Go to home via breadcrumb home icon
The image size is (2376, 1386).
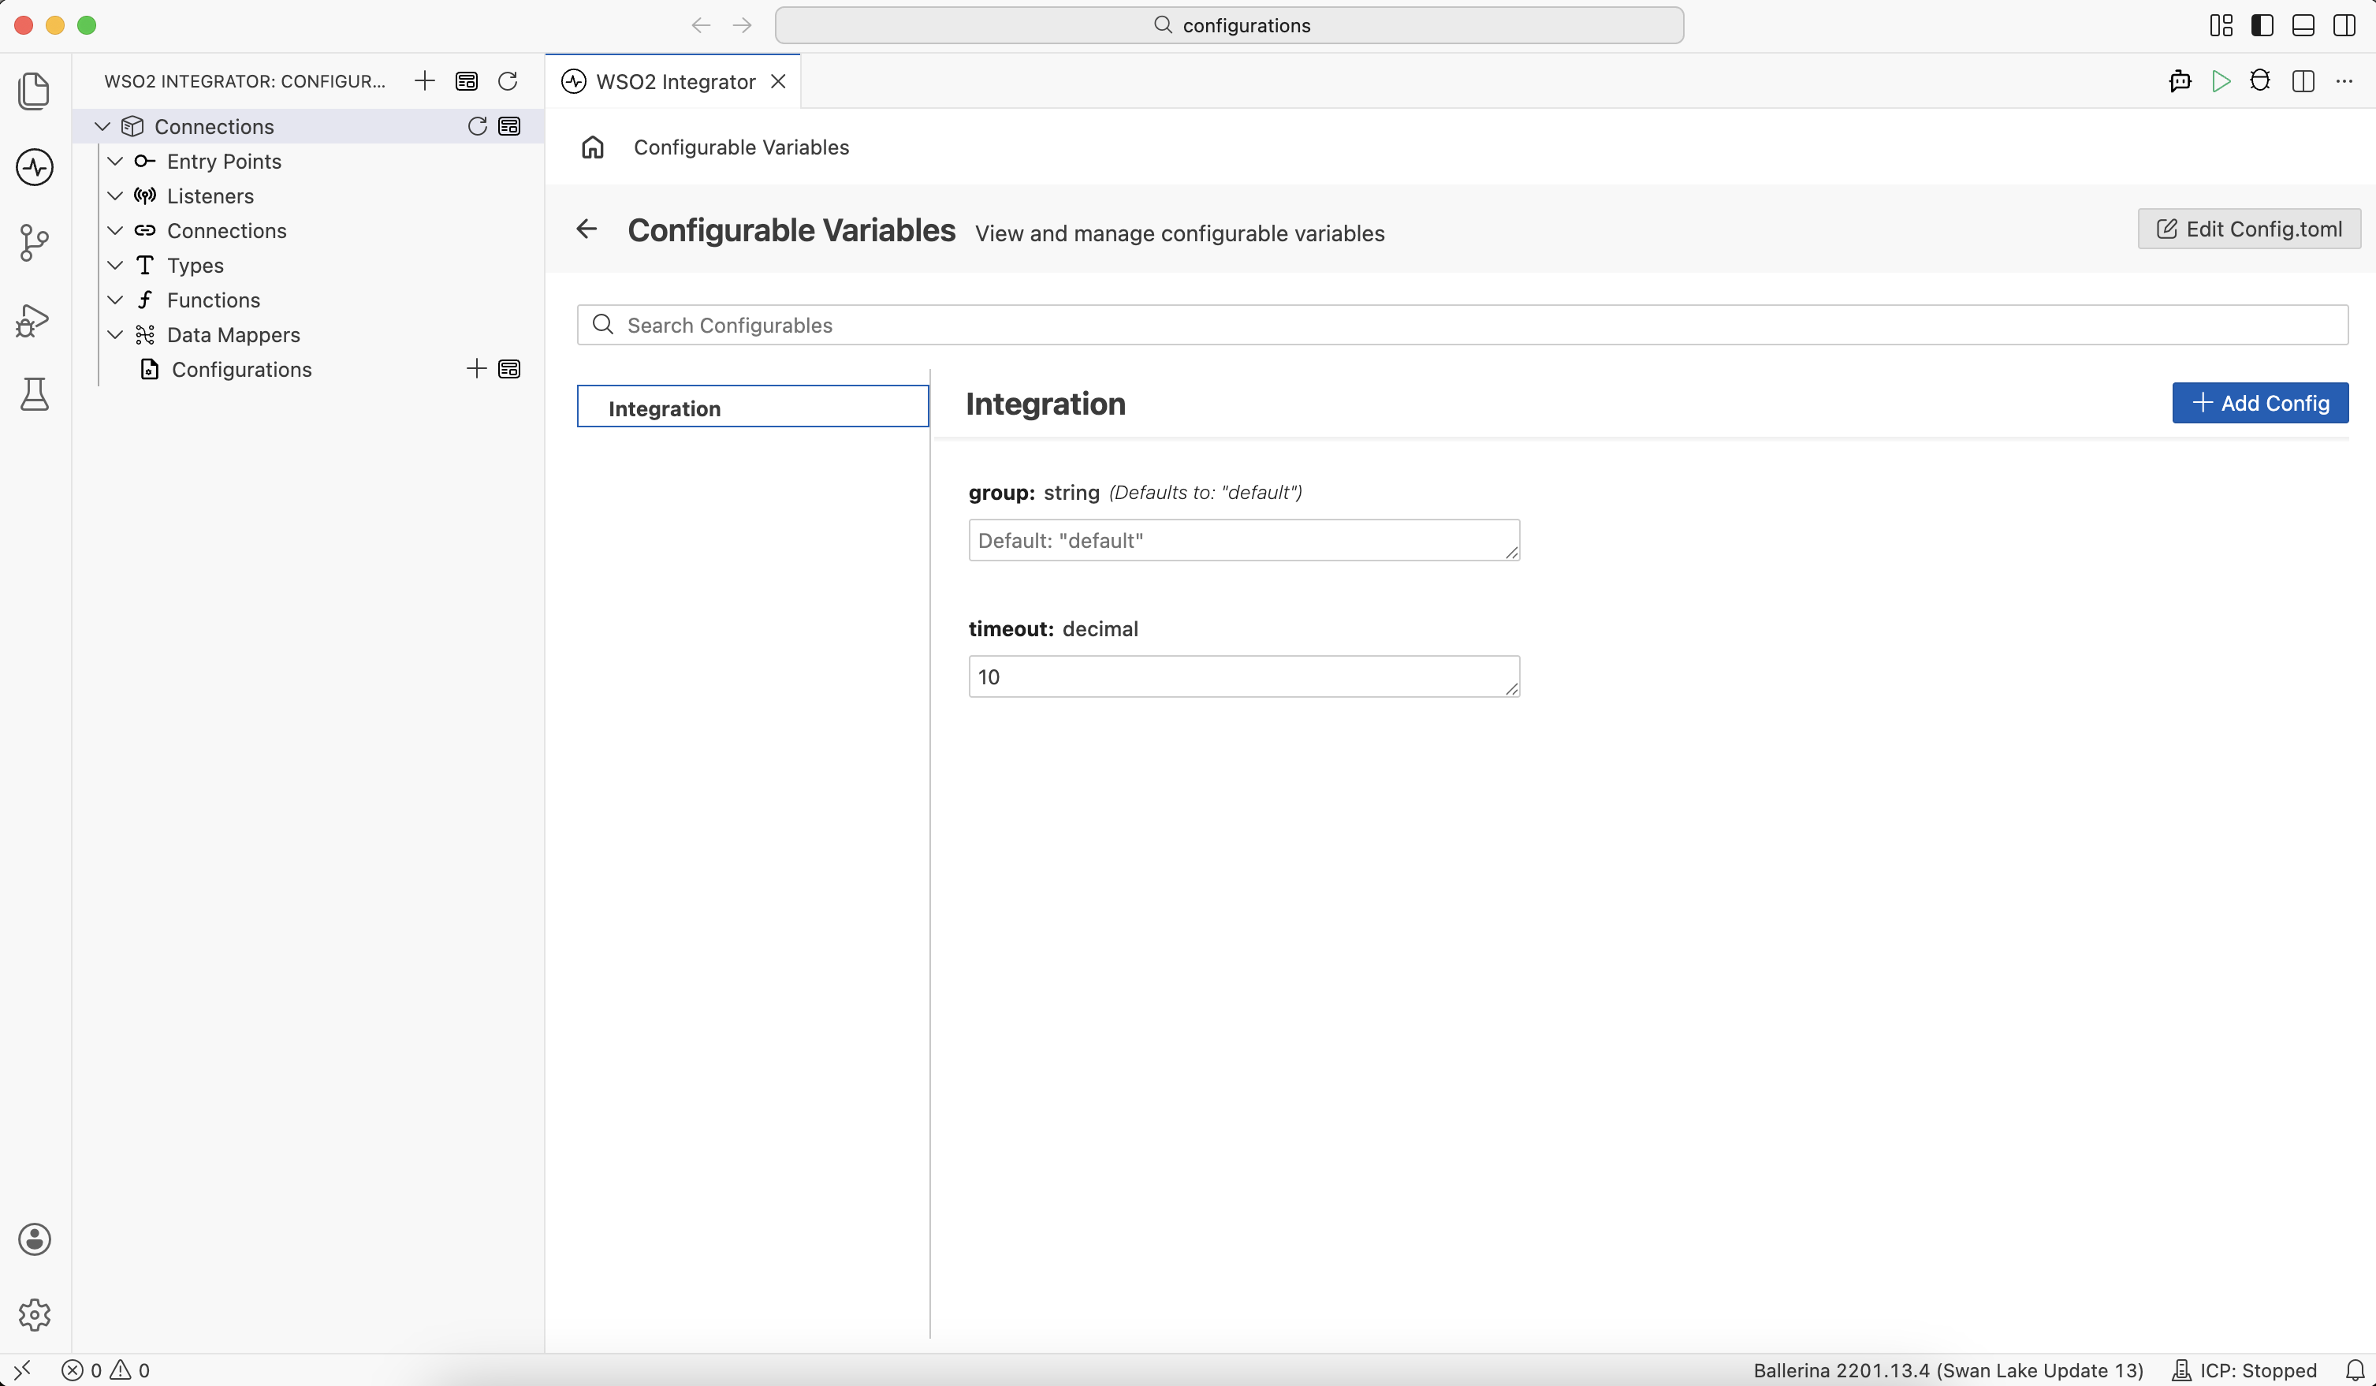(592, 147)
